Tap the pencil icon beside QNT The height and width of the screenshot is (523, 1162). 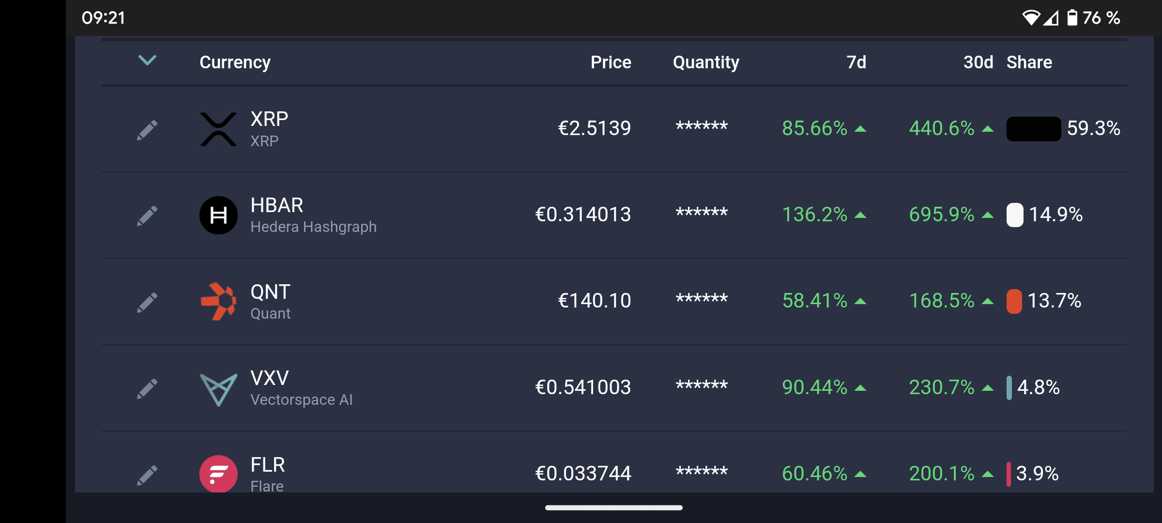[147, 302]
